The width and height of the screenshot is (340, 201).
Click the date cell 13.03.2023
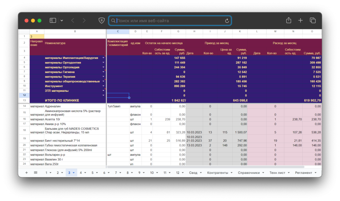(x=194, y=145)
